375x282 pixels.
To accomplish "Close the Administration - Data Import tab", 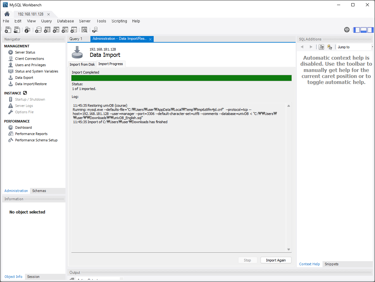I will point(150,39).
